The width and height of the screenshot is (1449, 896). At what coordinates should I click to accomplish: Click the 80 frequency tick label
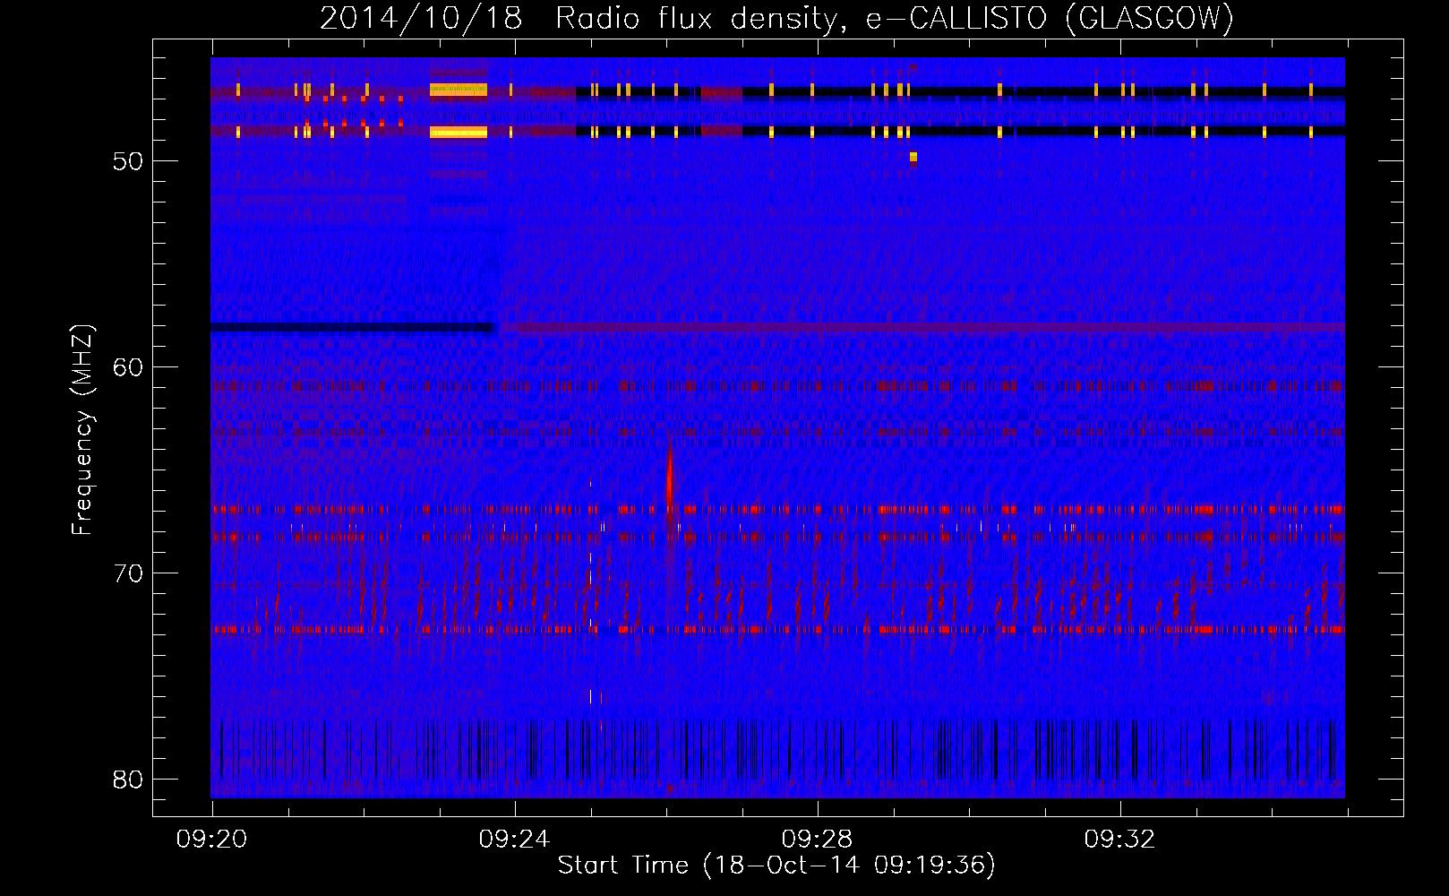coord(128,780)
